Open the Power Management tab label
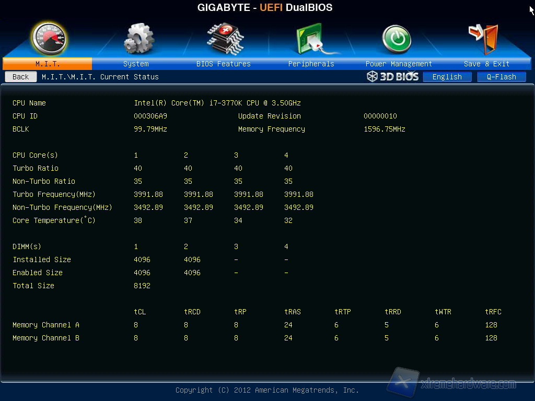Viewport: 535px width, 401px height. [399, 64]
